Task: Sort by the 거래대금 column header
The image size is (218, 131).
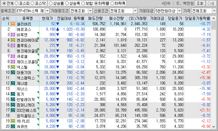Action: pyautogui.click(x=157, y=18)
